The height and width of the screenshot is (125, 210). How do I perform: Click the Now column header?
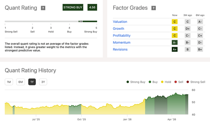[175, 15]
